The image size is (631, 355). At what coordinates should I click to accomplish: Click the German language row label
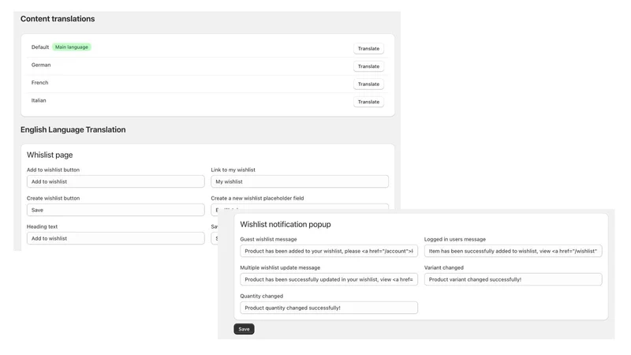41,65
